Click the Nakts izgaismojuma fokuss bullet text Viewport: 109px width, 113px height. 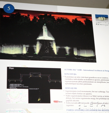coord(87,98)
